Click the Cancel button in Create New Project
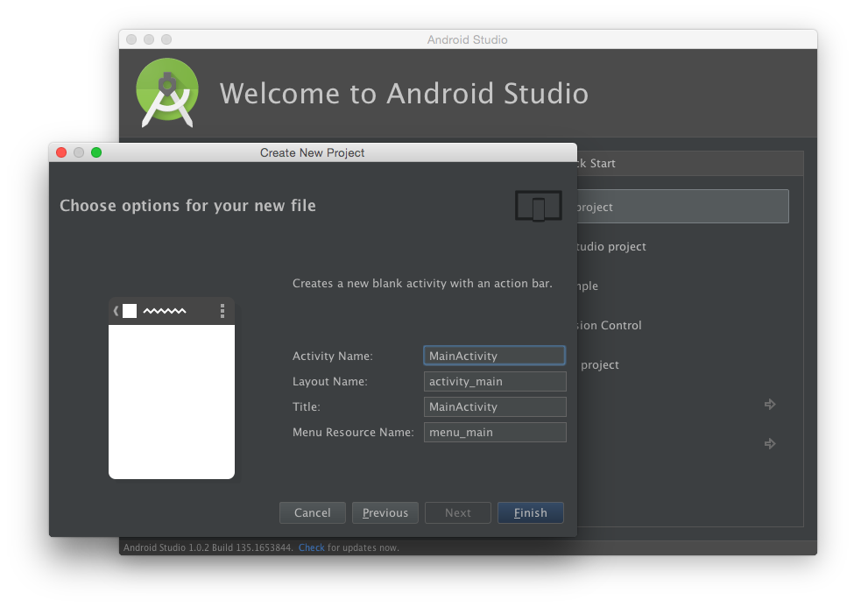Viewport: 854px width, 607px height. click(312, 512)
